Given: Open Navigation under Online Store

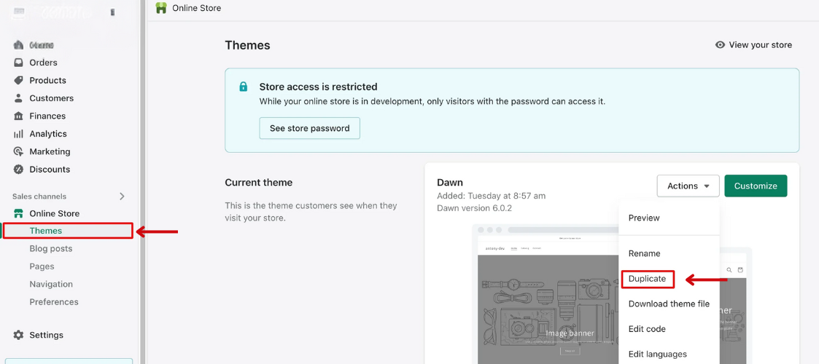Looking at the screenshot, I should point(51,284).
